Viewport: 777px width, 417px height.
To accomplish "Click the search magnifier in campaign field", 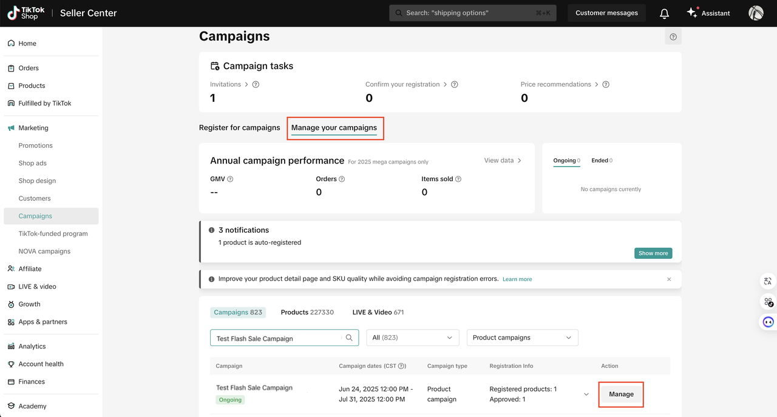I will tap(349, 338).
